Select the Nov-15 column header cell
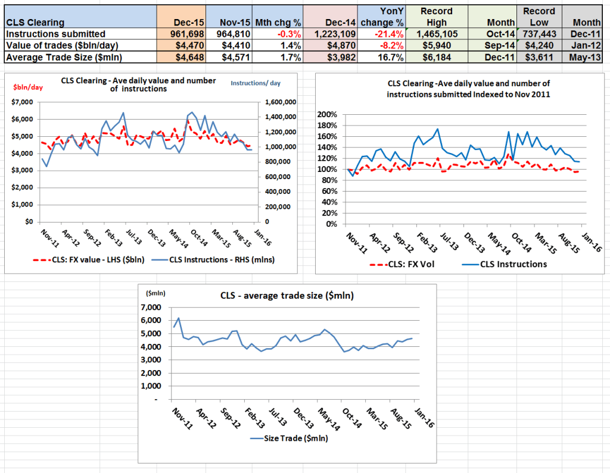610x473 pixels. tap(229, 17)
